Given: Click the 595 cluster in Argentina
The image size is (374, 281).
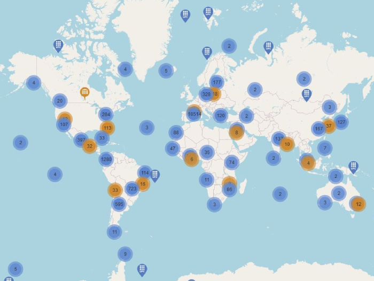Looking at the screenshot, I should (x=119, y=204).
